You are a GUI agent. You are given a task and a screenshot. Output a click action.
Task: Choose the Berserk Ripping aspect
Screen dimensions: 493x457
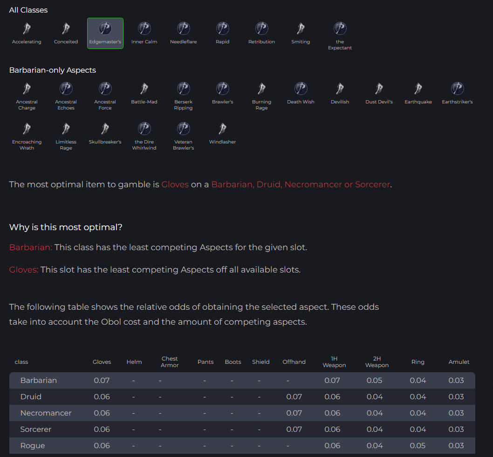183,89
